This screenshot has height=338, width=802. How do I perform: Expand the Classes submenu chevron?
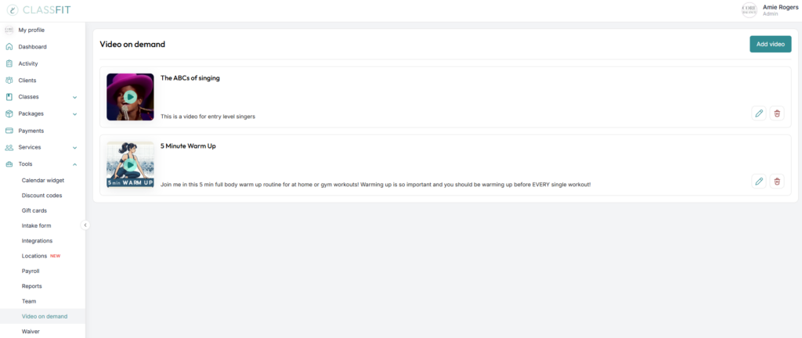[x=74, y=97]
